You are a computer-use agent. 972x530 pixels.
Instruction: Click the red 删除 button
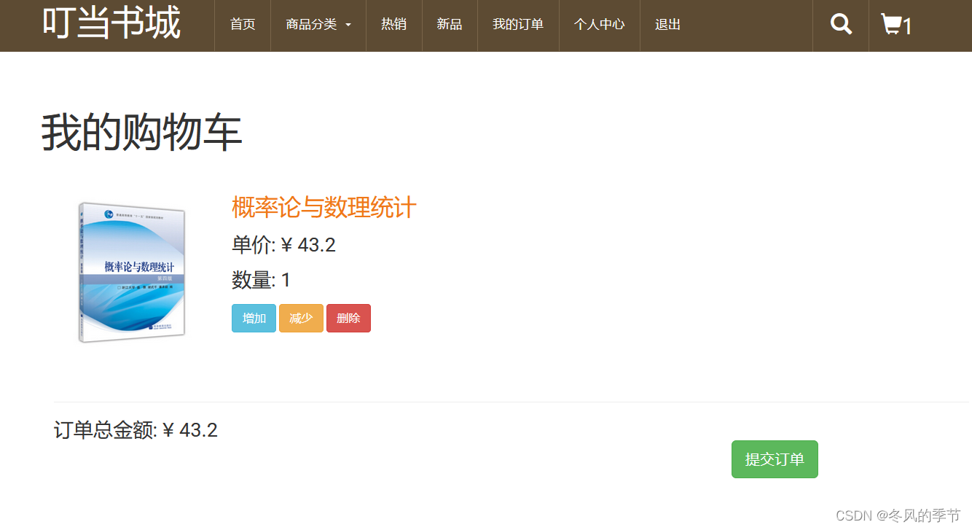(x=348, y=318)
